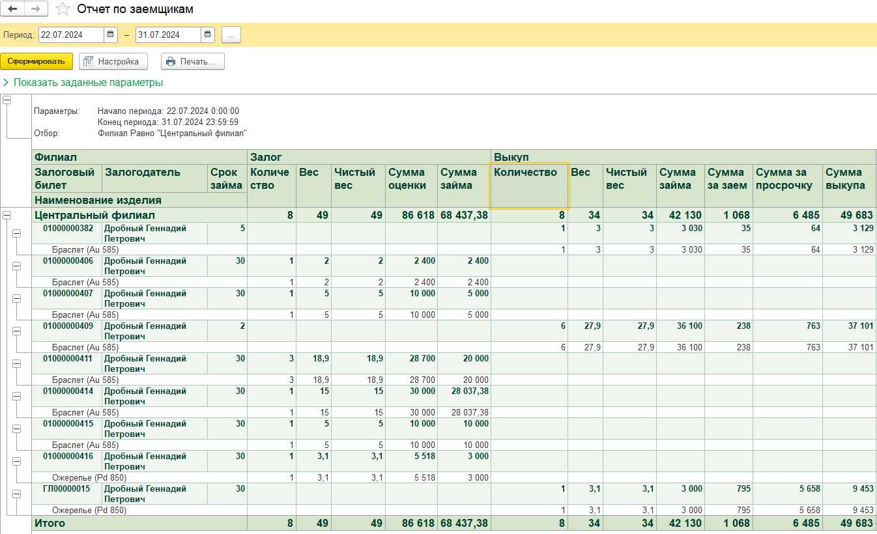Open calendar picker for end date
The width and height of the screenshot is (877, 534).
(208, 35)
